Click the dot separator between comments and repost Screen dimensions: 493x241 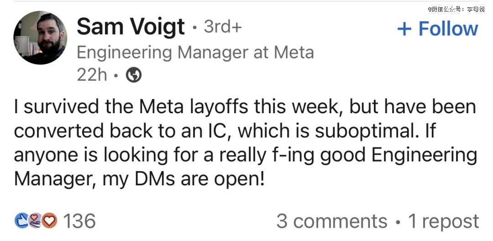pyautogui.click(x=398, y=222)
